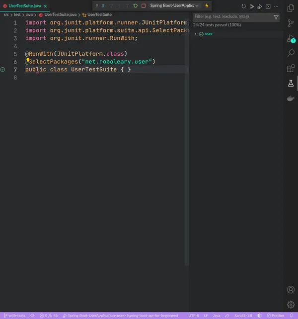Open the notifications bell
The width and height of the screenshot is (298, 319).
[x=292, y=316]
